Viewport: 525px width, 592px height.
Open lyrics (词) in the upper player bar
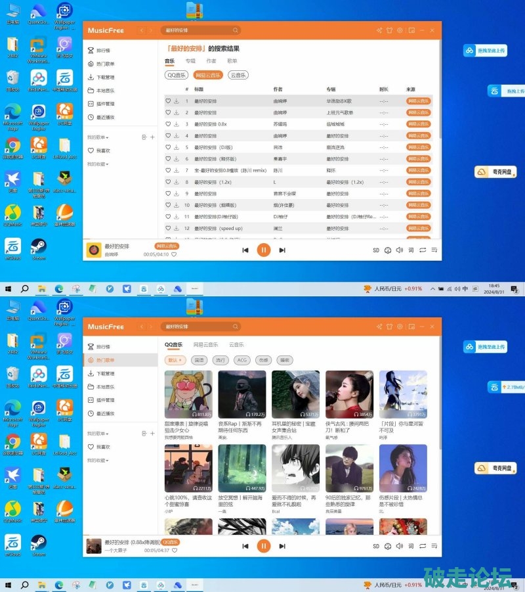point(411,250)
